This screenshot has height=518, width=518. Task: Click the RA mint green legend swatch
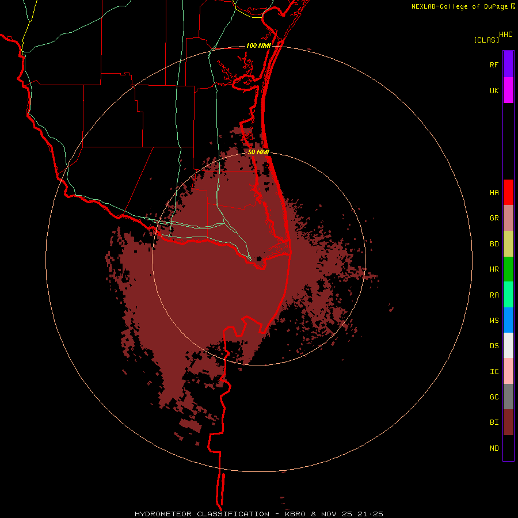[508, 295]
